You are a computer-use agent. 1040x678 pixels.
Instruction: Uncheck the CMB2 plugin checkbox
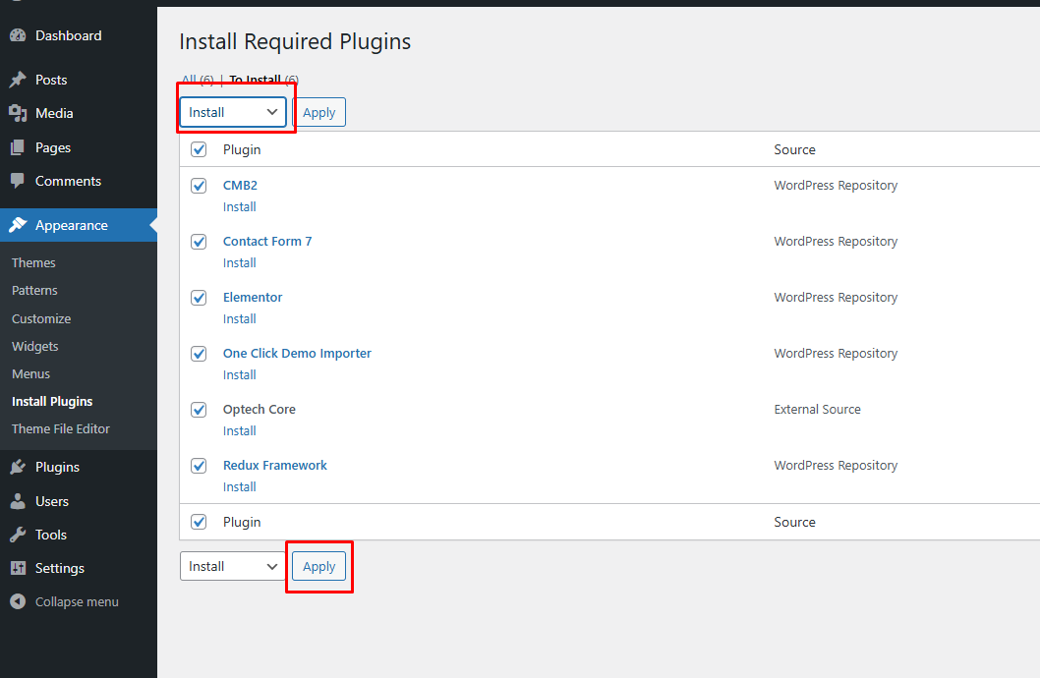click(x=199, y=186)
